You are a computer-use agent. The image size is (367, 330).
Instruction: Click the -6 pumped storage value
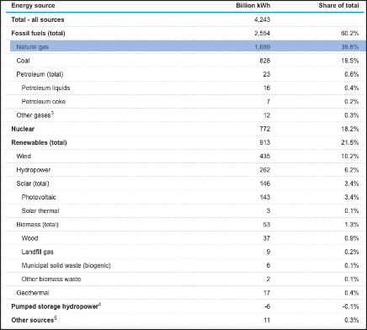[268, 306]
